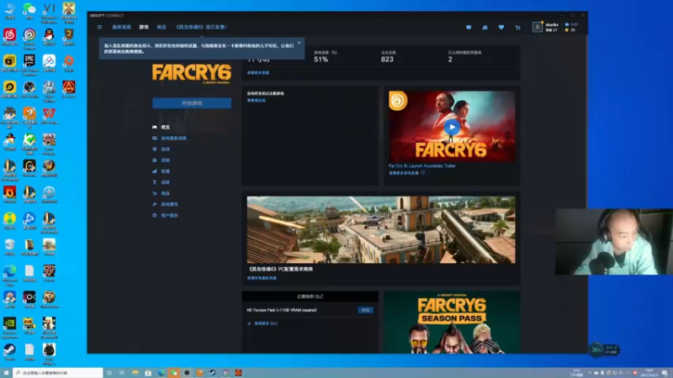The height and width of the screenshot is (378, 673).
Task: Open the News tab in top navigation
Action: 121,27
